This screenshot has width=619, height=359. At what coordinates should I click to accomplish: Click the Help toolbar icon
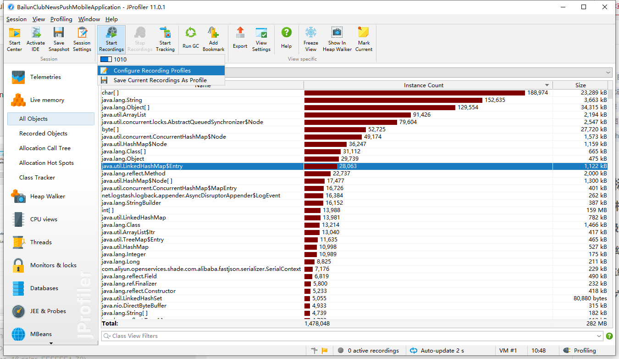point(287,39)
